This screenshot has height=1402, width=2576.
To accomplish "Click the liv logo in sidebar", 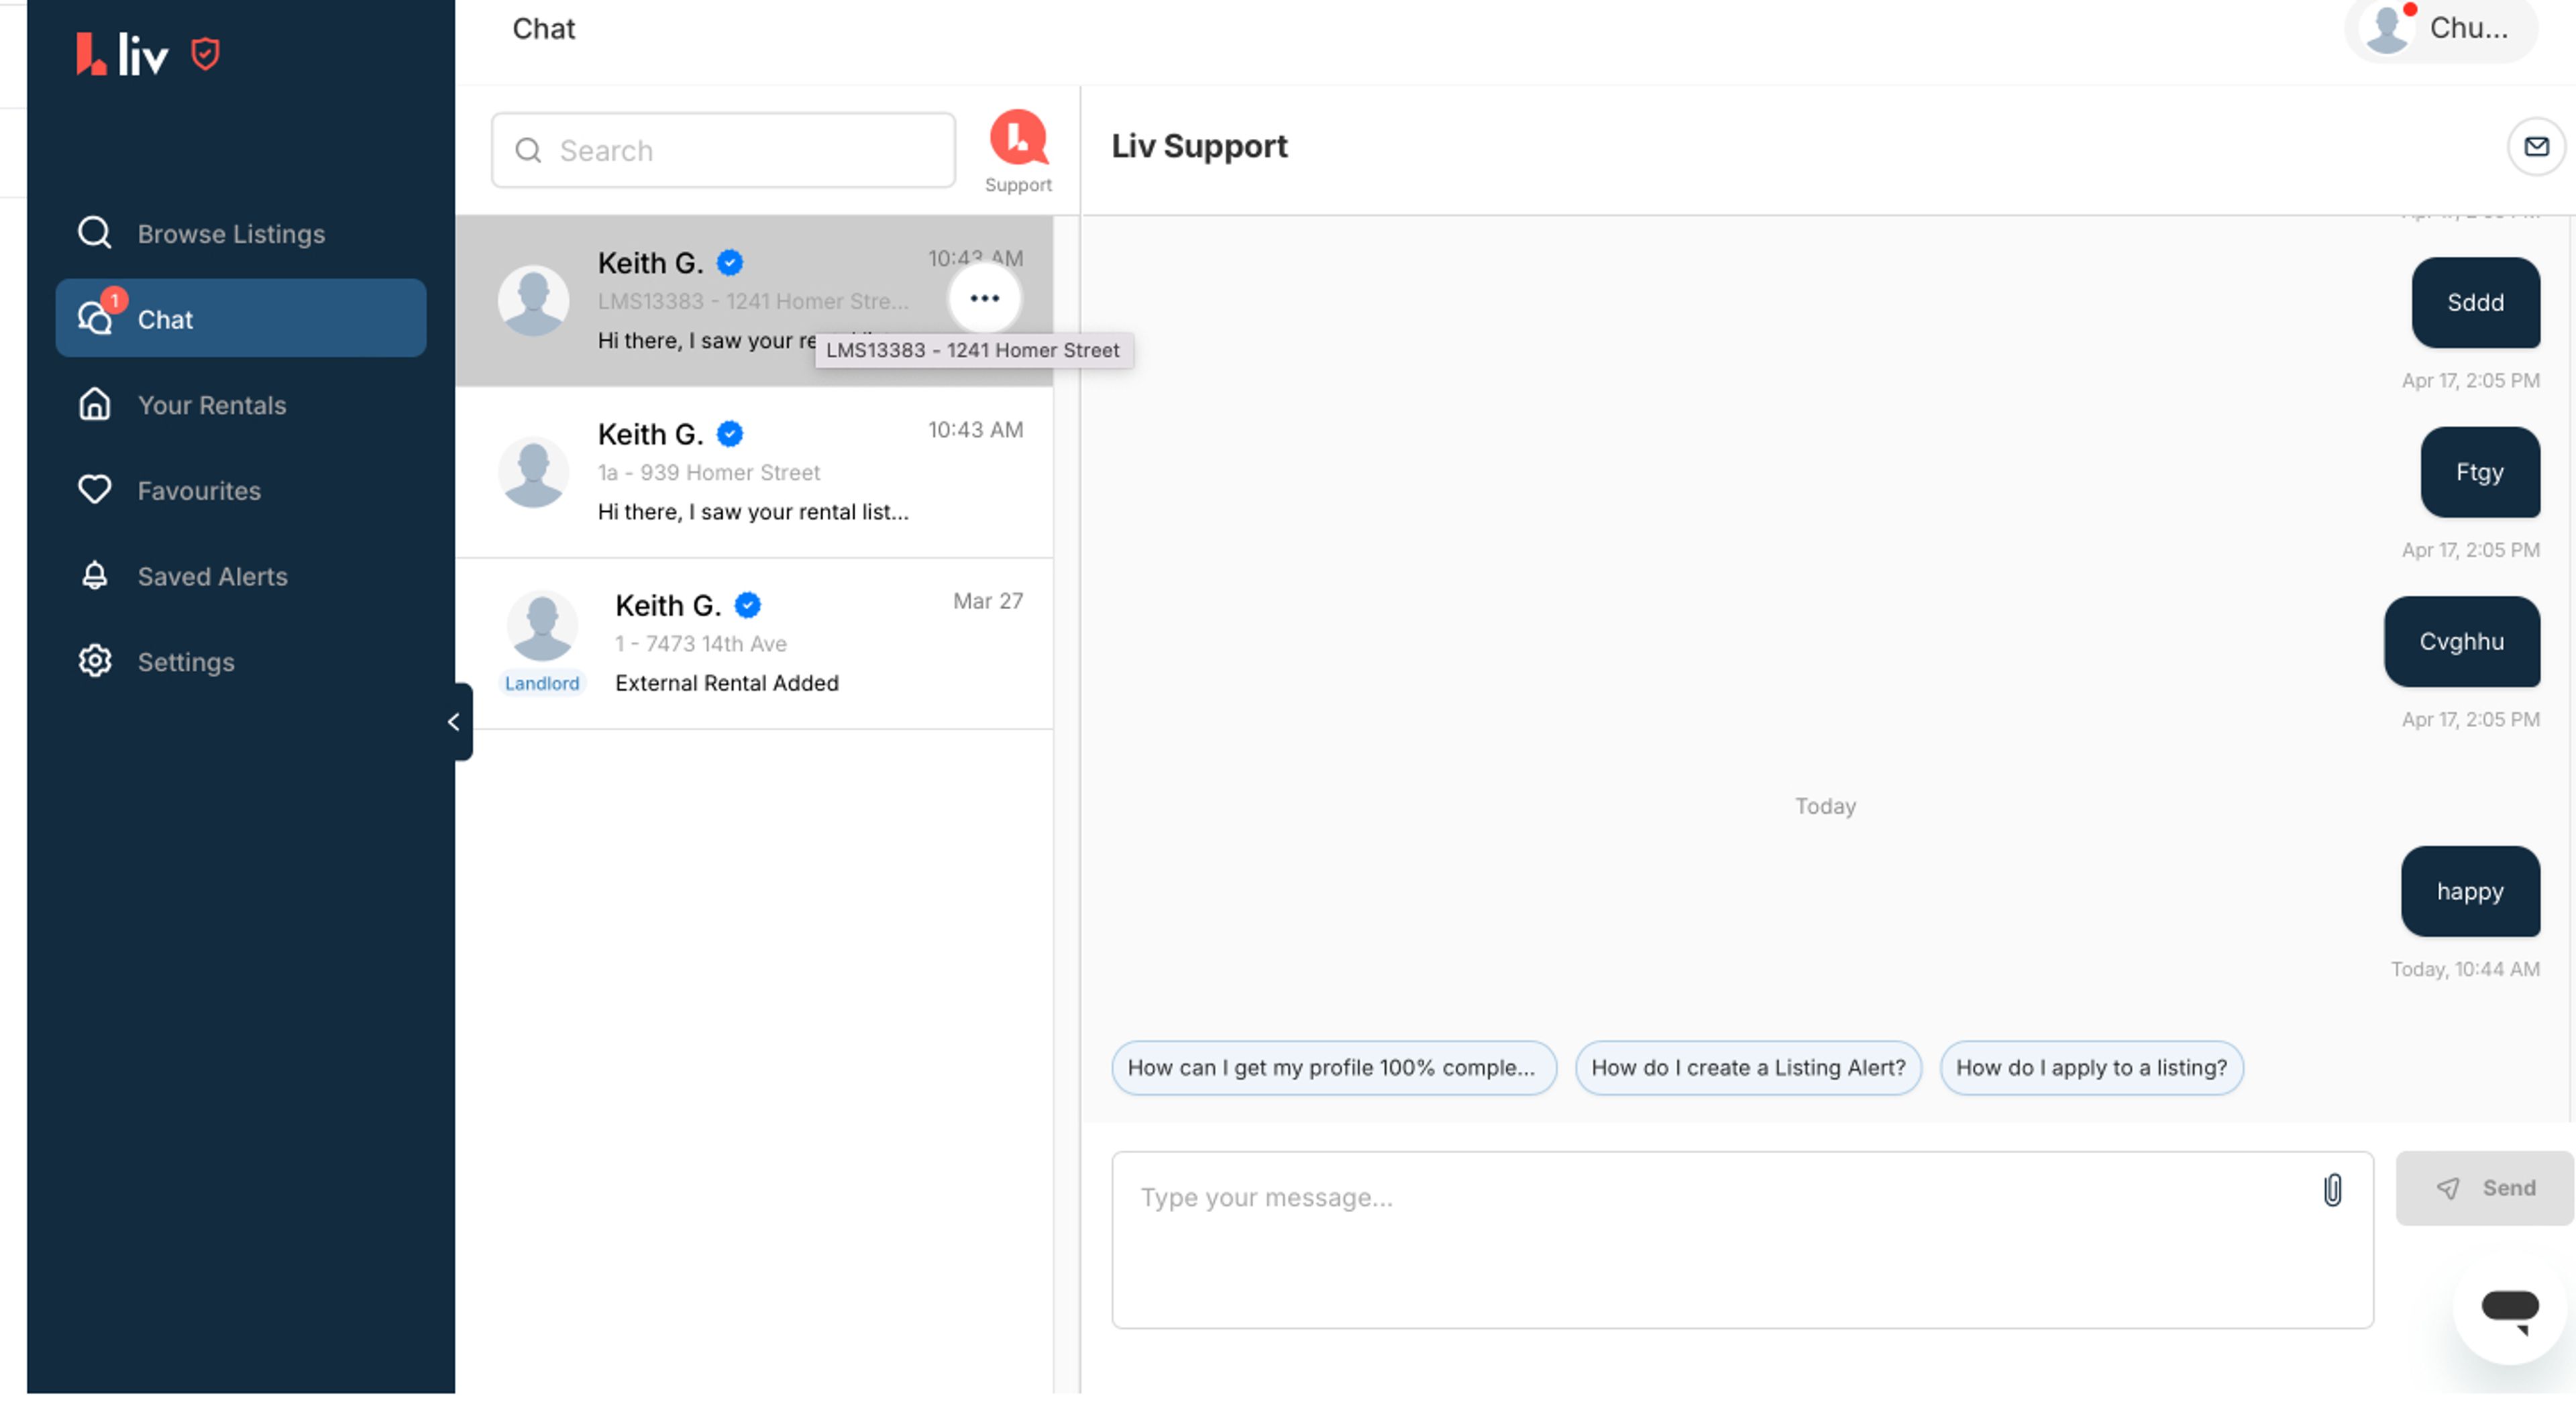I will tap(122, 54).
